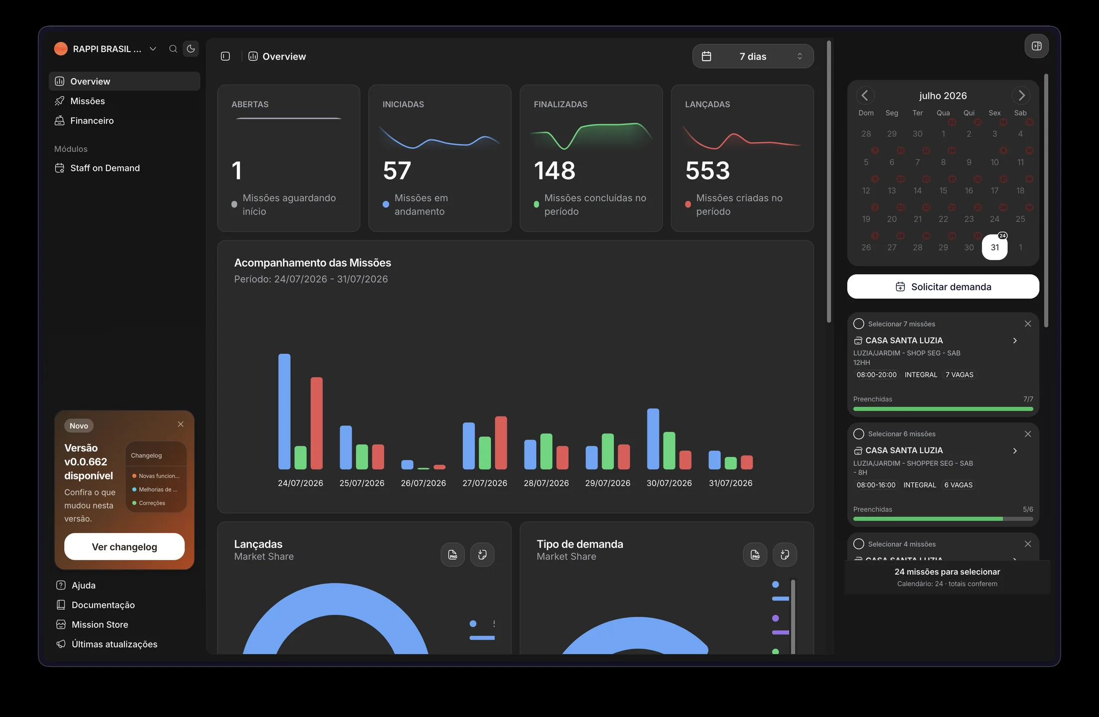Click the red bar for 27/07/2026
Screen dimensions: 1099x717
pos(501,443)
